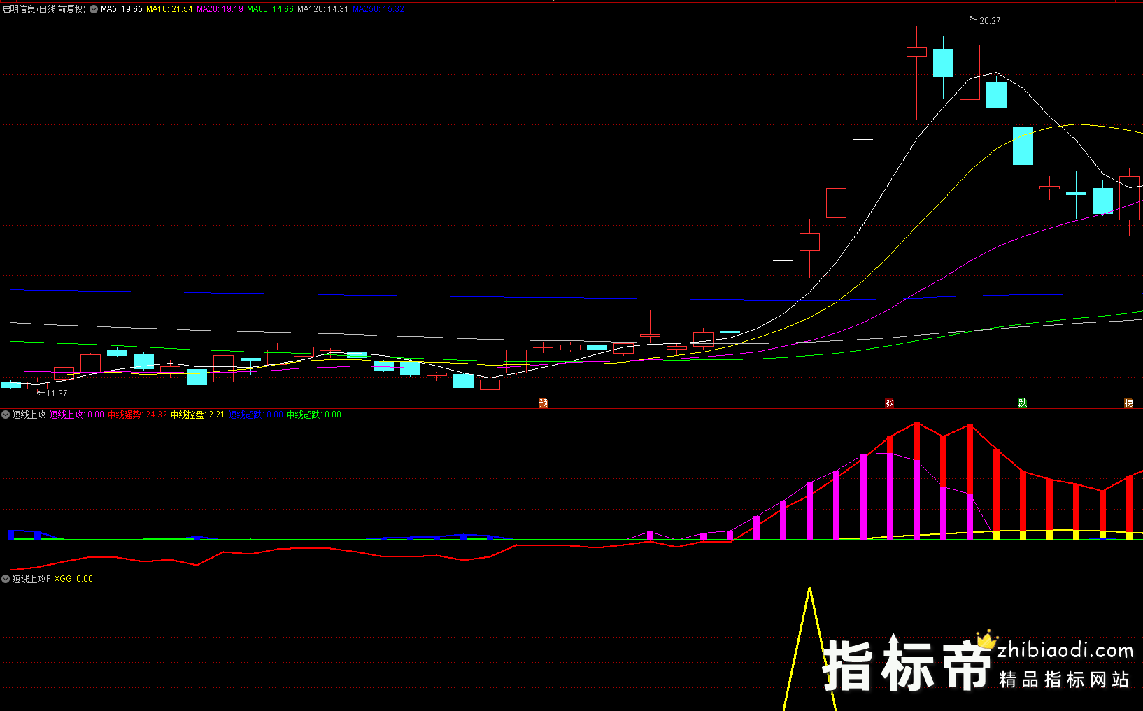The image size is (1143, 711).
Task: Click the magenta MA20: 19.19 label
Action: 220,9
